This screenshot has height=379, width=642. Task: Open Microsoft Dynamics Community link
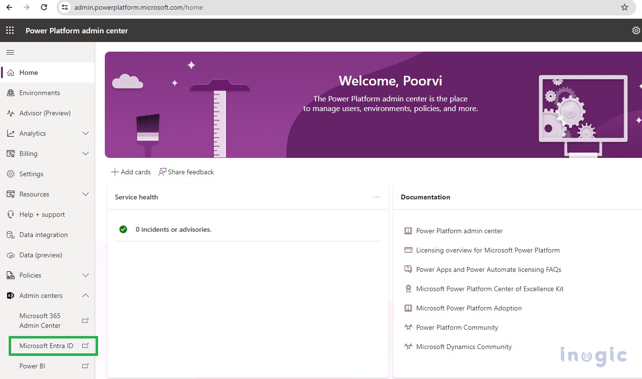click(464, 347)
